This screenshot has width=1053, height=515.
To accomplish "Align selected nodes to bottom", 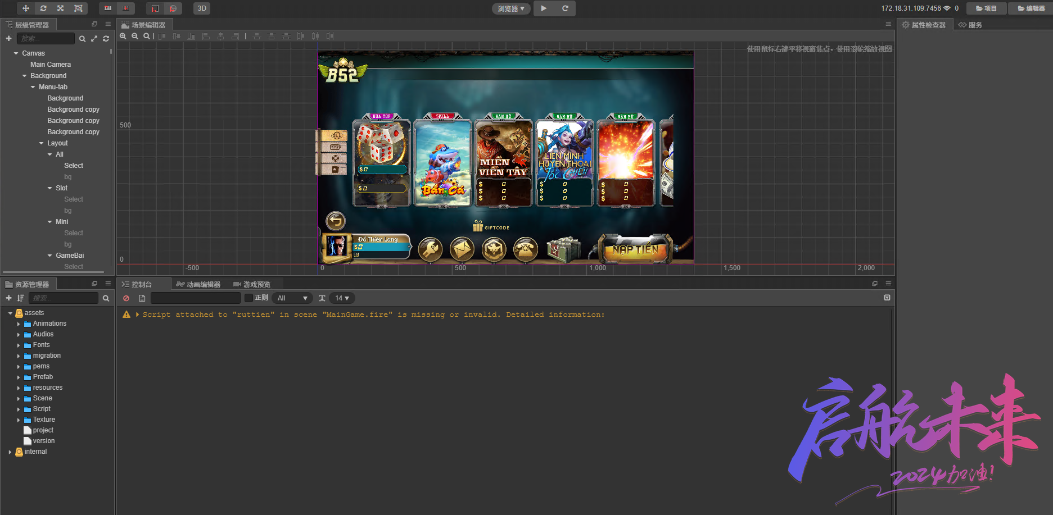I will click(191, 36).
